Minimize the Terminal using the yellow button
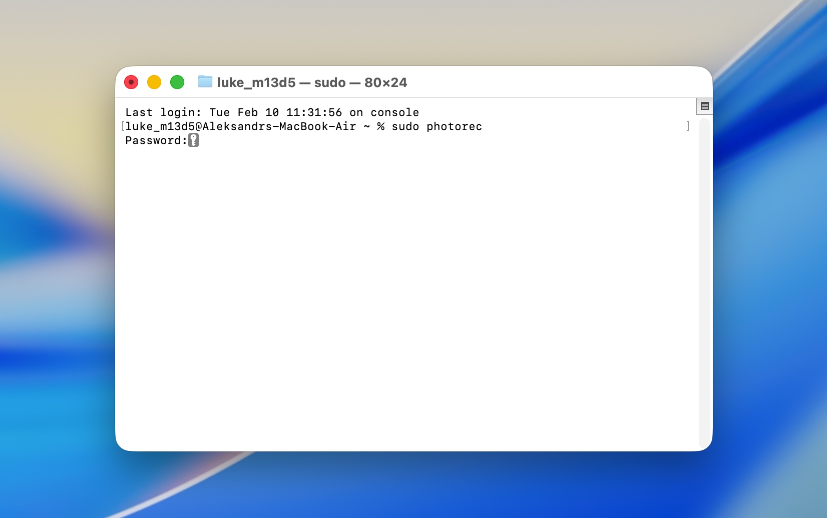Viewport: 827px width, 518px height. (154, 82)
